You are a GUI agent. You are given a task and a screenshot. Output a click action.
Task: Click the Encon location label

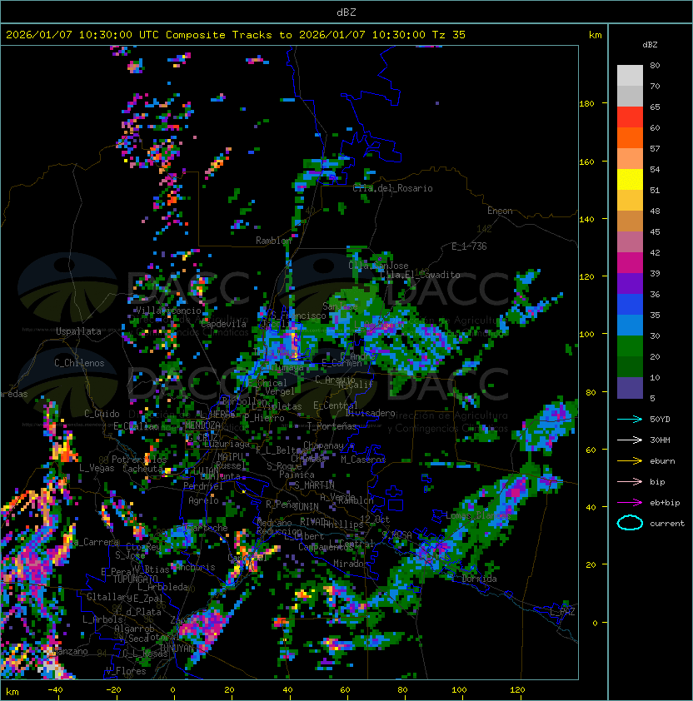coord(500,211)
